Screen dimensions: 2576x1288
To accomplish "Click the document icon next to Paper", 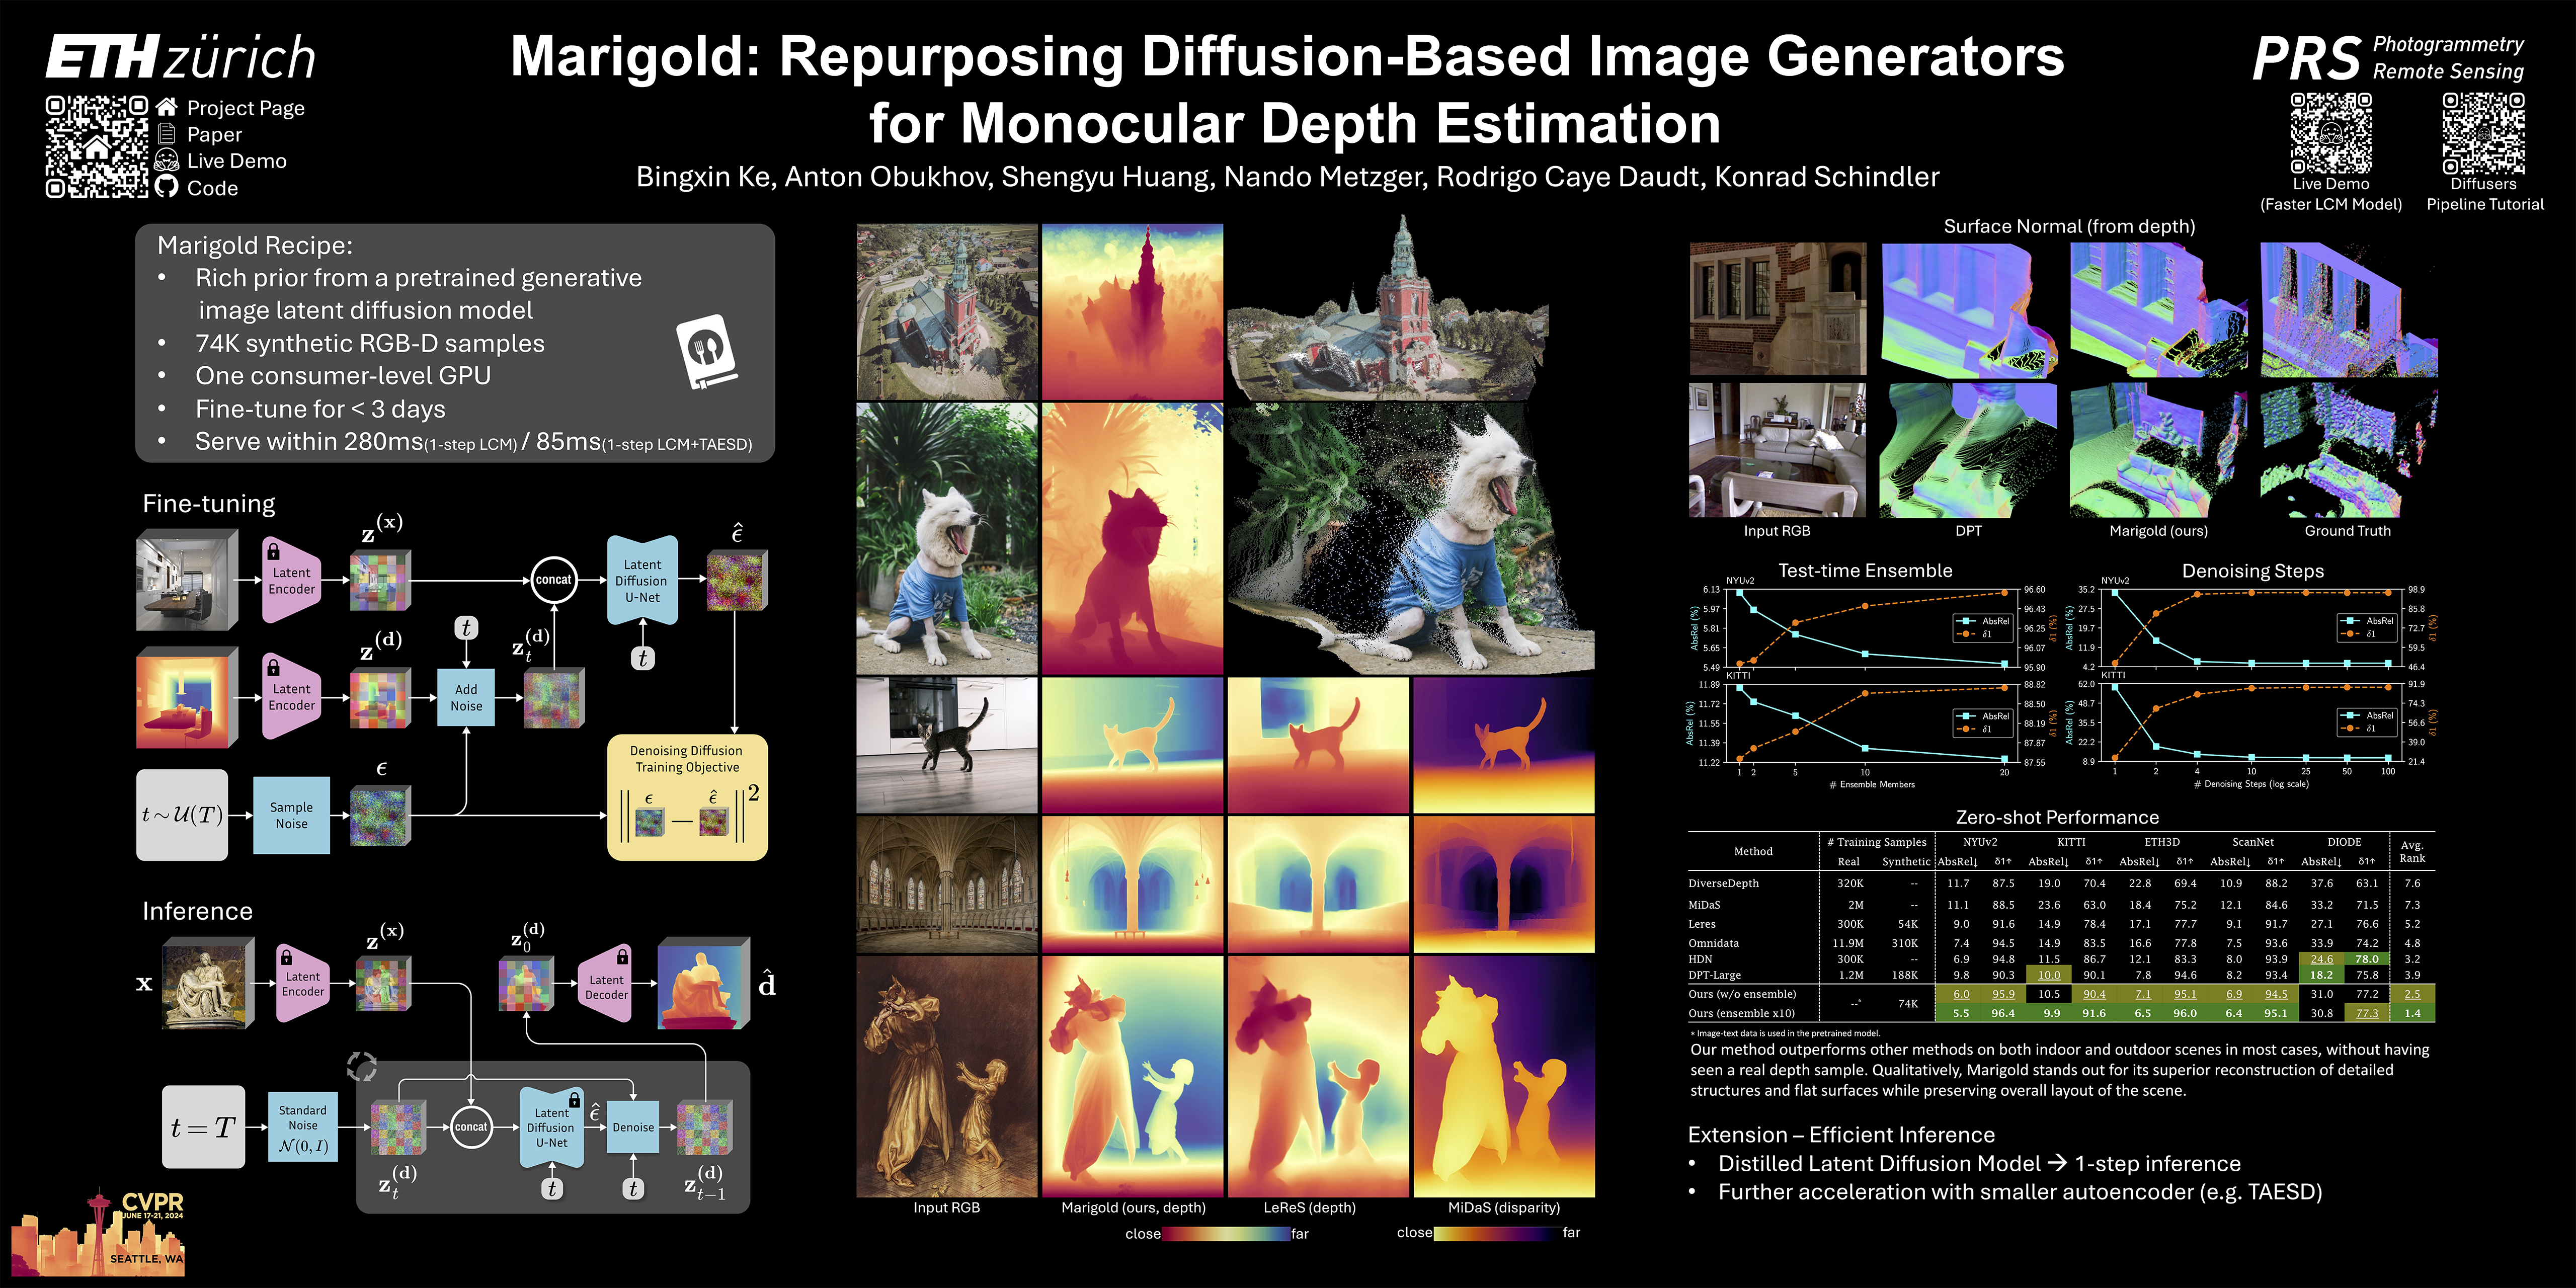I will point(167,134).
